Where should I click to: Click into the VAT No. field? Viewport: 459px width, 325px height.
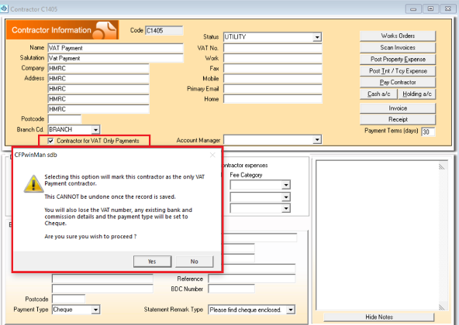(273, 48)
